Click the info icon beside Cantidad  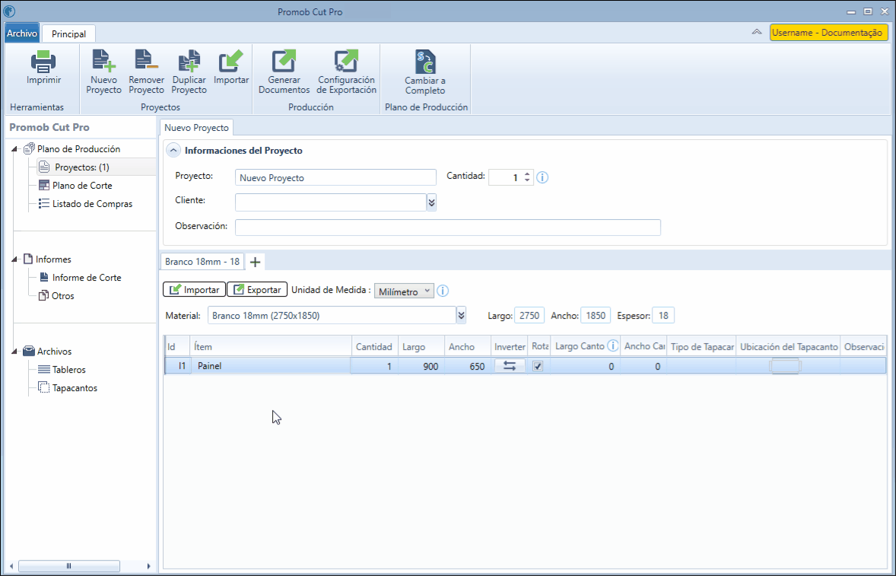(542, 178)
